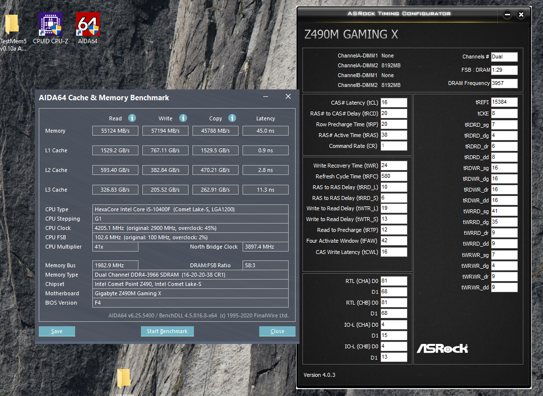The image size is (543, 396).
Task: Click the tWRRD_dg field showing 35
Action: pyautogui.click(x=504, y=222)
